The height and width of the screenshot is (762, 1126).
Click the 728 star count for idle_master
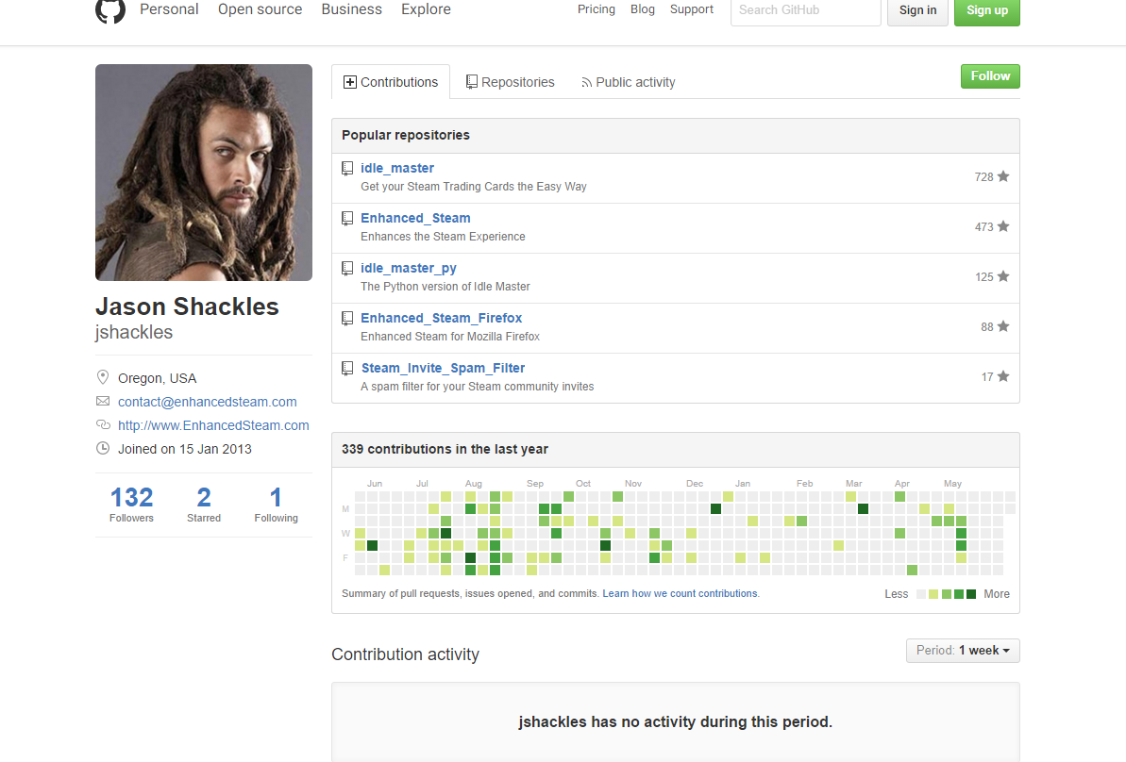[x=983, y=177]
